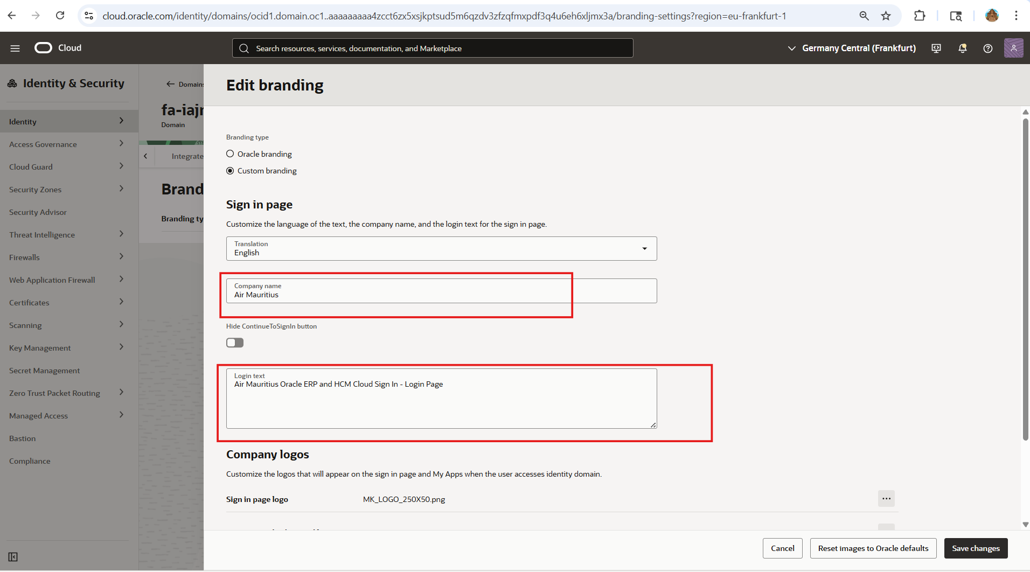
Task: Click Save changes button
Action: coord(976,548)
